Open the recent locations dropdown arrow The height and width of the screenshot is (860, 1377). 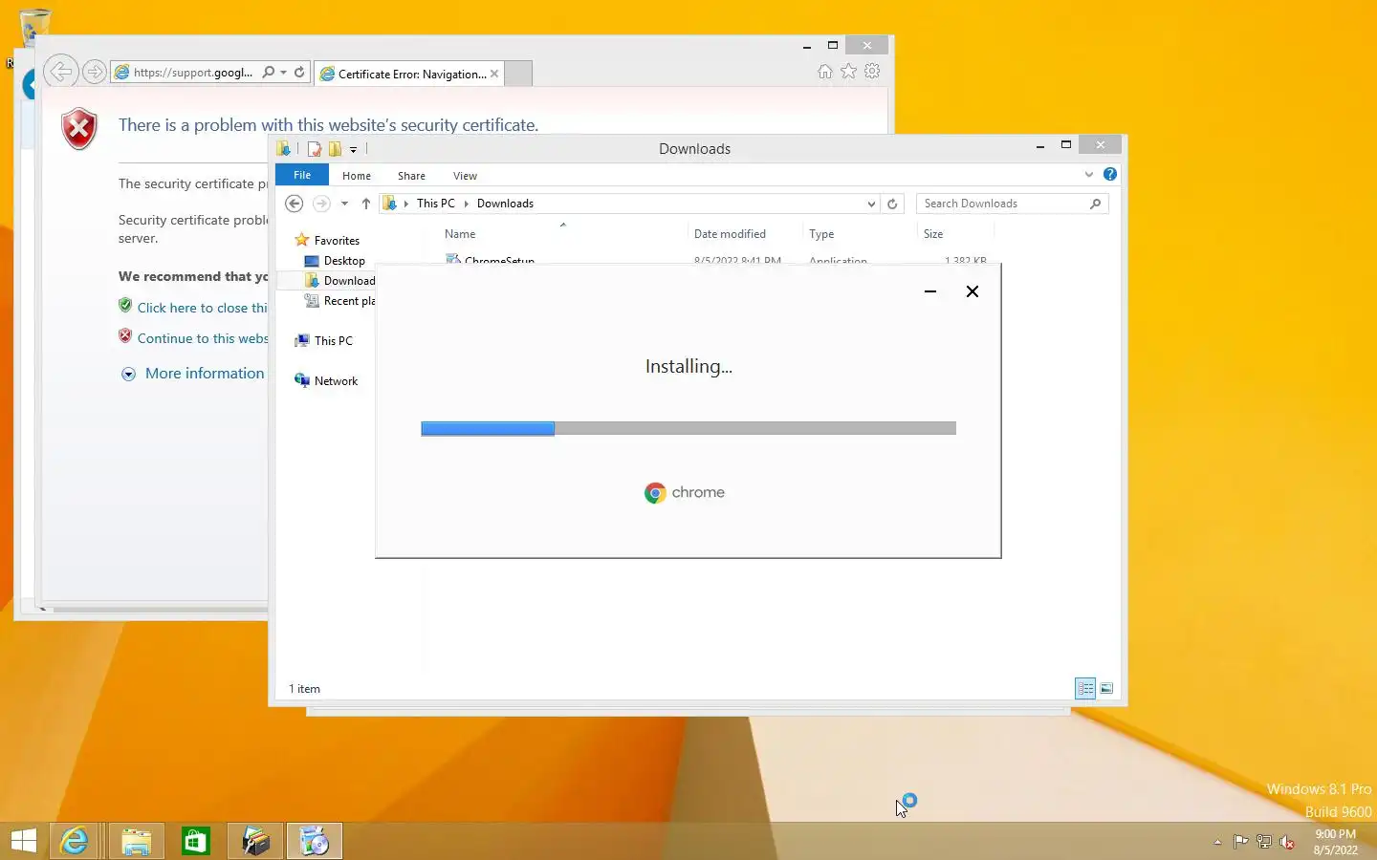tap(344, 204)
